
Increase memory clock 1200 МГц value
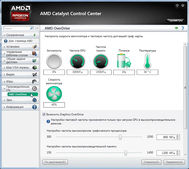point(177,152)
